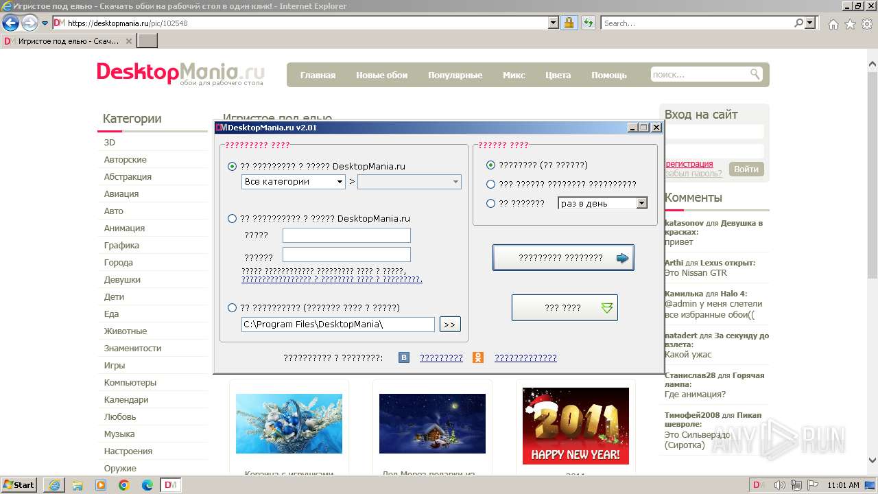
Task: Click the Start button
Action: [19, 485]
